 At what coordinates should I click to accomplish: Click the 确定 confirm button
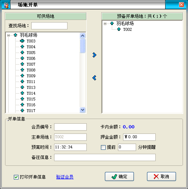pyautogui.click(x=119, y=177)
